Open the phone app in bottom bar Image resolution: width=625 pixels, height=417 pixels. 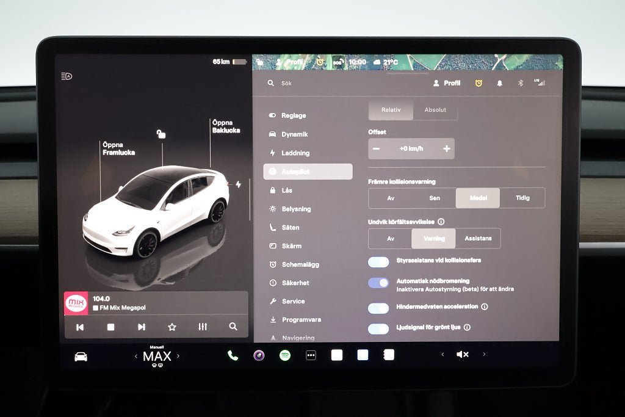pyautogui.click(x=233, y=355)
